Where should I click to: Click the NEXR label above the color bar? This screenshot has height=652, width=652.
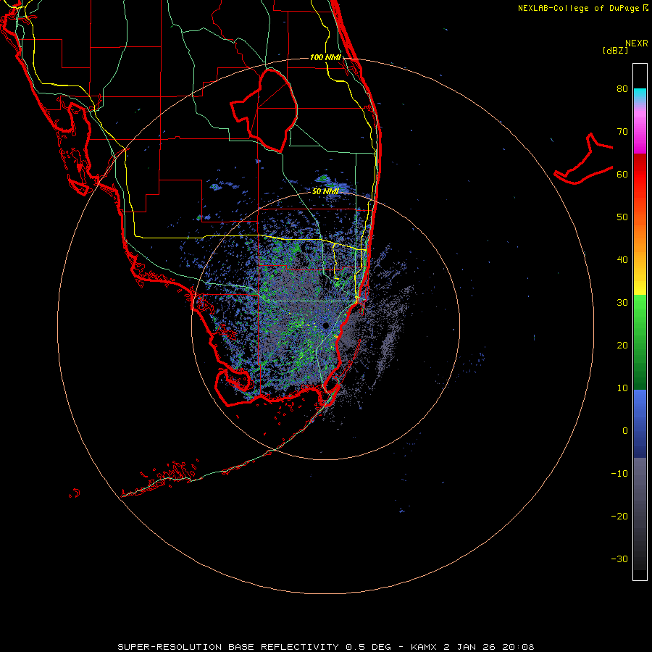636,43
